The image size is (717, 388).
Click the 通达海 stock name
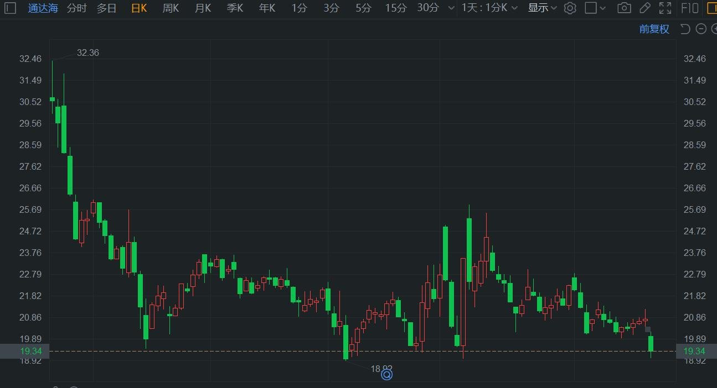point(43,8)
